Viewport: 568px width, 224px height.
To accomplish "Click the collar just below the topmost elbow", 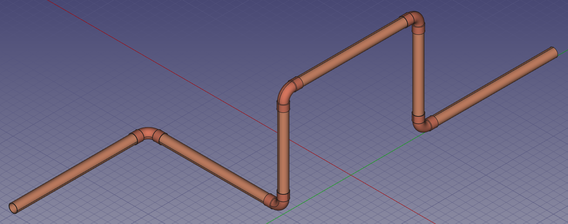I will click(418, 30).
